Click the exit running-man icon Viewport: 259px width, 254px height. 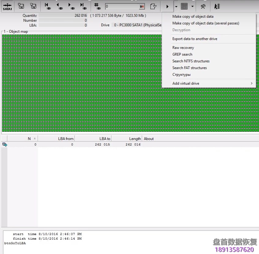tap(217, 6)
